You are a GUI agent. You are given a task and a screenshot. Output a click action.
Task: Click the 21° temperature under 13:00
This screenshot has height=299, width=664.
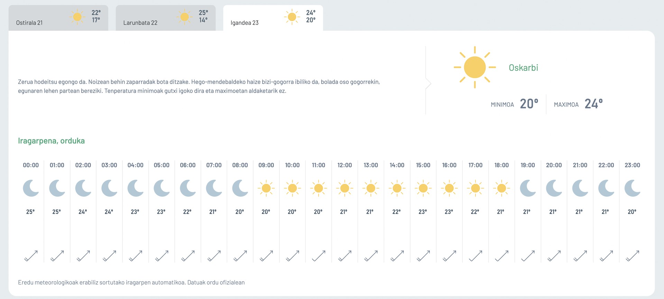click(370, 212)
